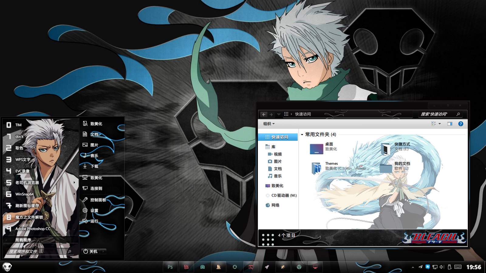The width and height of the screenshot is (486, 273).
Task: Open the keyboard input indicator in tray
Action: point(458,267)
